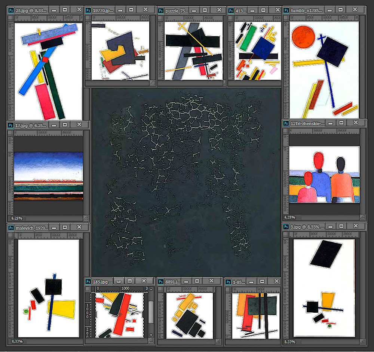Close the 8891.j document window
The width and height of the screenshot is (374, 352).
pyautogui.click(x=211, y=281)
